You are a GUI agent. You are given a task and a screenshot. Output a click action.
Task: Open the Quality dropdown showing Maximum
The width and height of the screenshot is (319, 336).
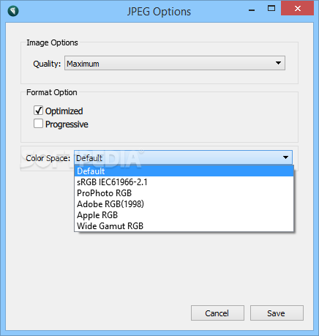(175, 63)
